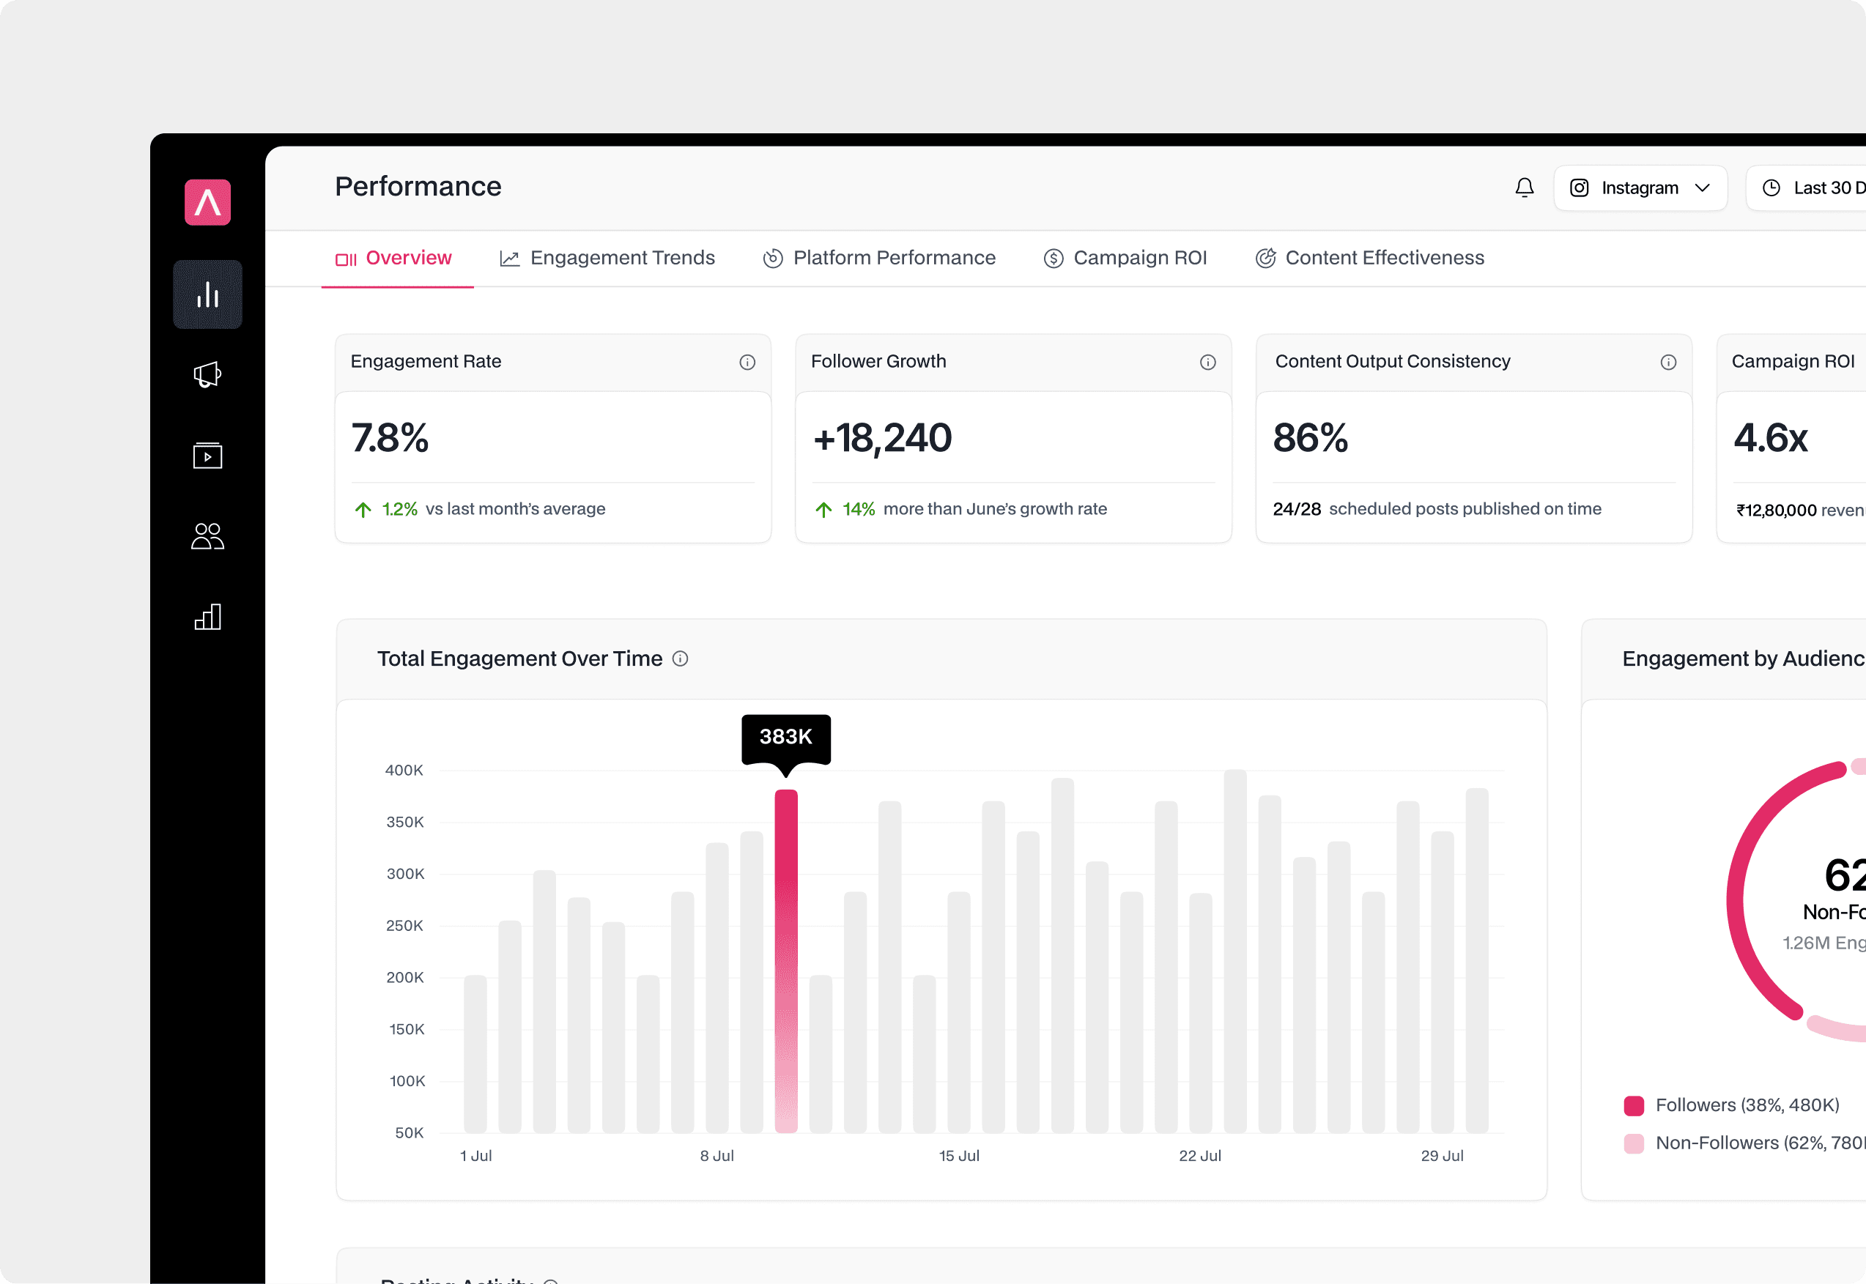Open the stacked bars reports sidebar icon
This screenshot has width=1866, height=1284.
207,617
